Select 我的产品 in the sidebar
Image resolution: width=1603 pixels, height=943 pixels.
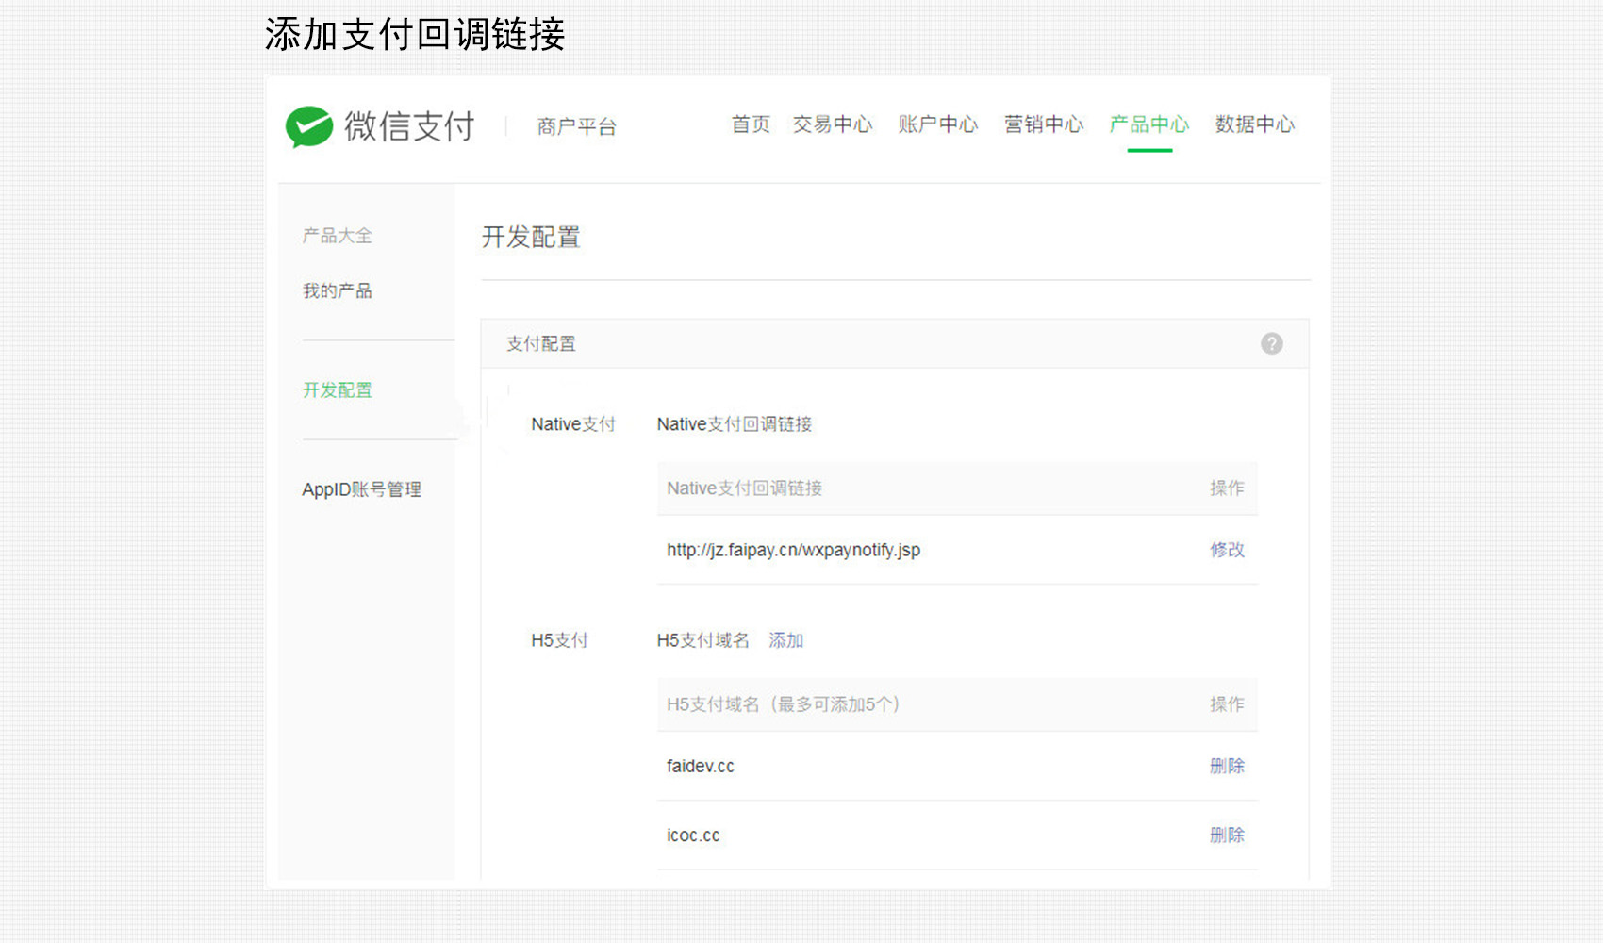tap(337, 291)
